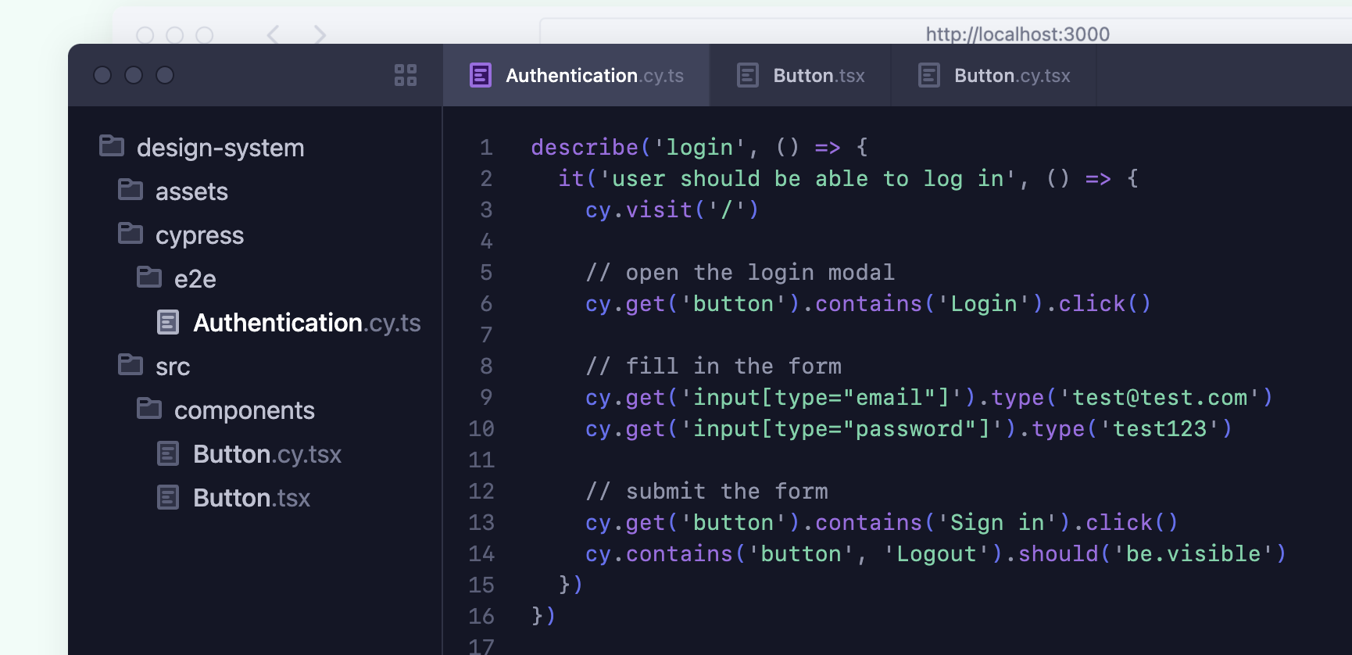Screen dimensions: 1352x655
Task: Click the grid layout icon in title bar
Action: pos(406,75)
